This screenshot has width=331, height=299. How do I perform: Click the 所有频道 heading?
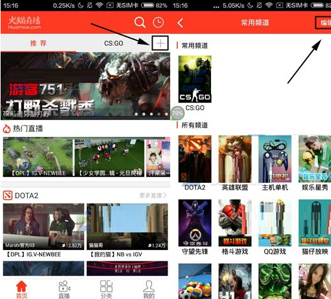click(195, 125)
